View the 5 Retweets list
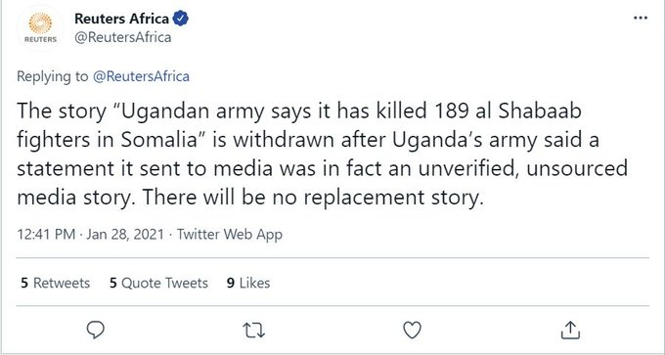Screen dimensions: 665x355 point(55,283)
